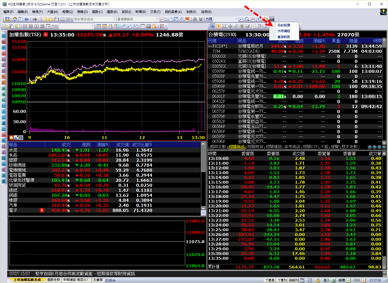Click the TSMC(ADR) row in the quote list
Screen dimensions: 388x283
(295, 51)
